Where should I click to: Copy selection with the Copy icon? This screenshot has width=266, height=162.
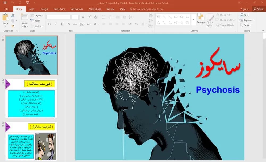point(13,21)
